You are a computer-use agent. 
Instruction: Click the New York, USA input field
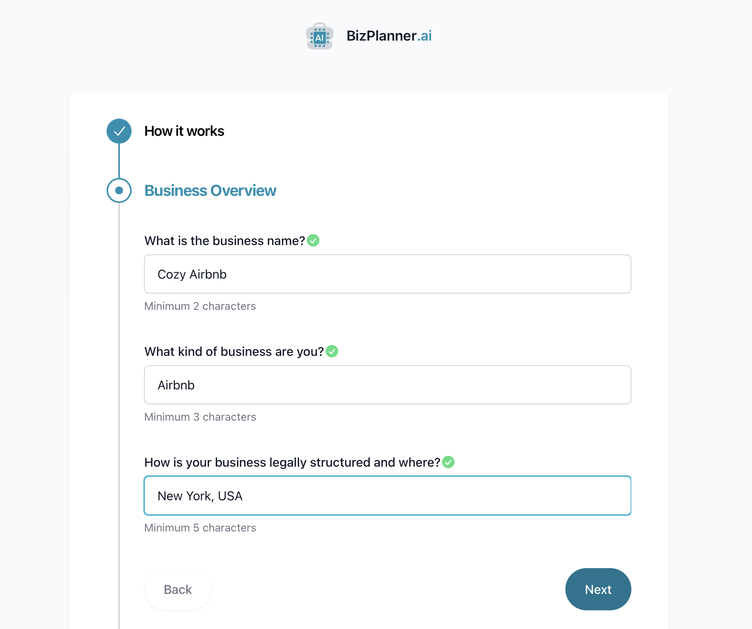(387, 496)
